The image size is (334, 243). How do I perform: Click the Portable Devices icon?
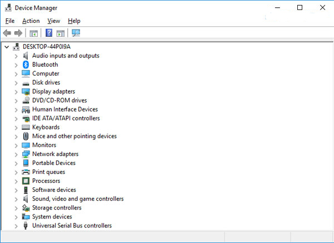click(26, 163)
